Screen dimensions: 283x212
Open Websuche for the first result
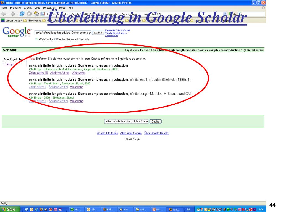coord(78,73)
